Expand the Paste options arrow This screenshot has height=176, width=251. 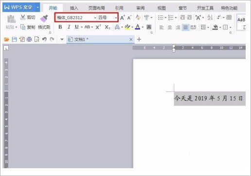pos(16,27)
